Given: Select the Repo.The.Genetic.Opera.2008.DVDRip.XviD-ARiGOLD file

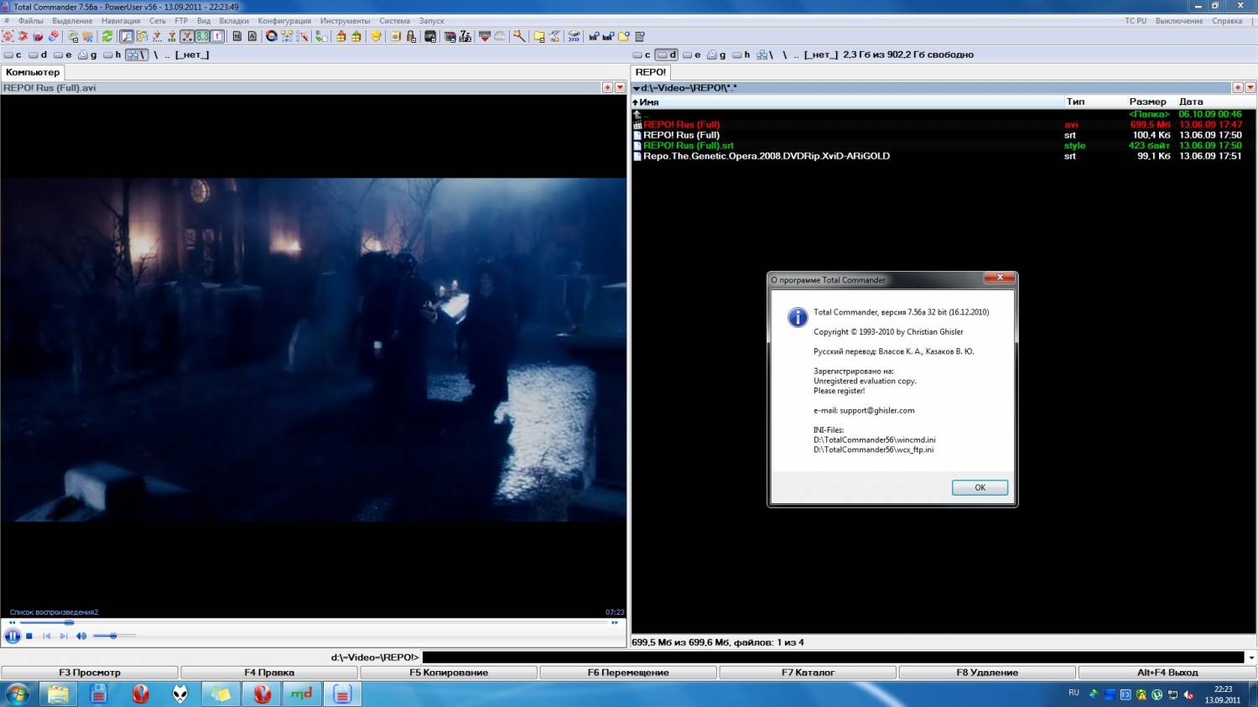Looking at the screenshot, I should [767, 156].
